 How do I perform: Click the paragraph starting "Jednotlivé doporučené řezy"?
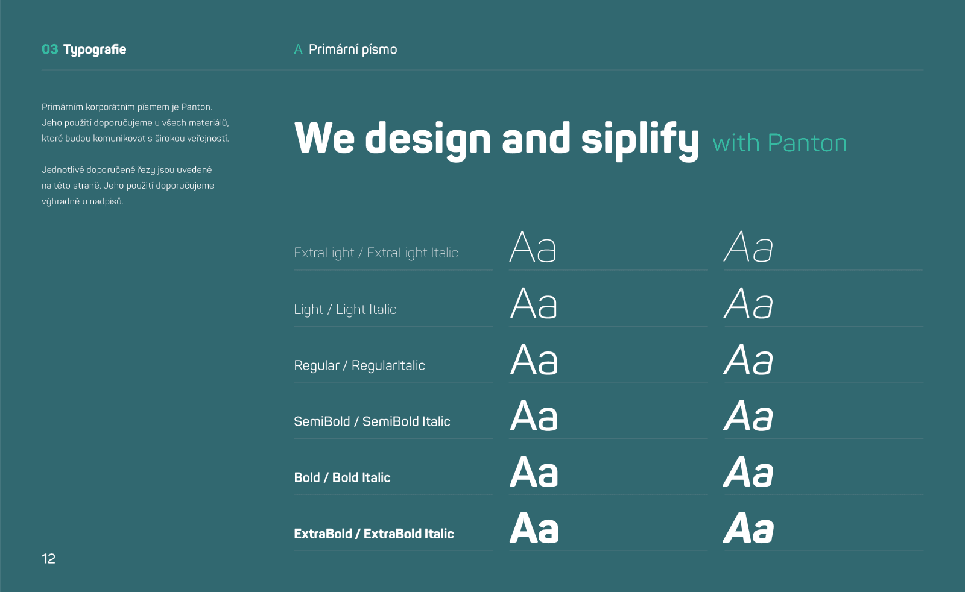[128, 186]
